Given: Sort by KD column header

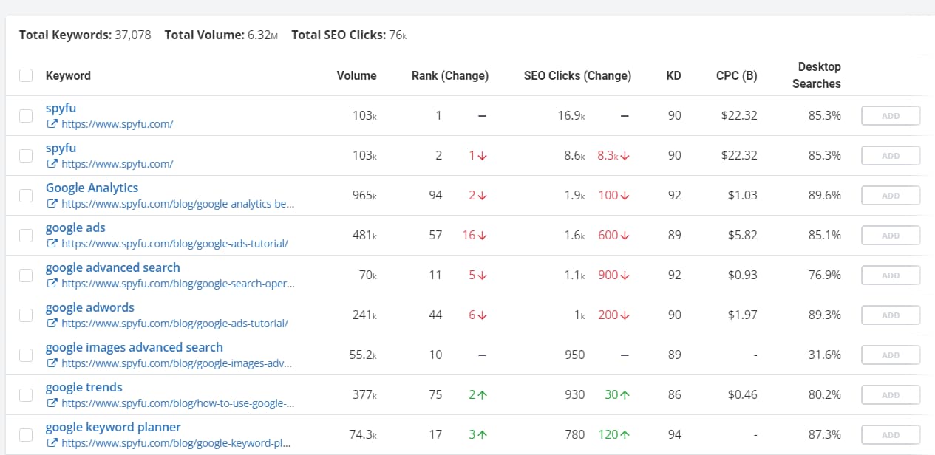Looking at the screenshot, I should (x=673, y=75).
